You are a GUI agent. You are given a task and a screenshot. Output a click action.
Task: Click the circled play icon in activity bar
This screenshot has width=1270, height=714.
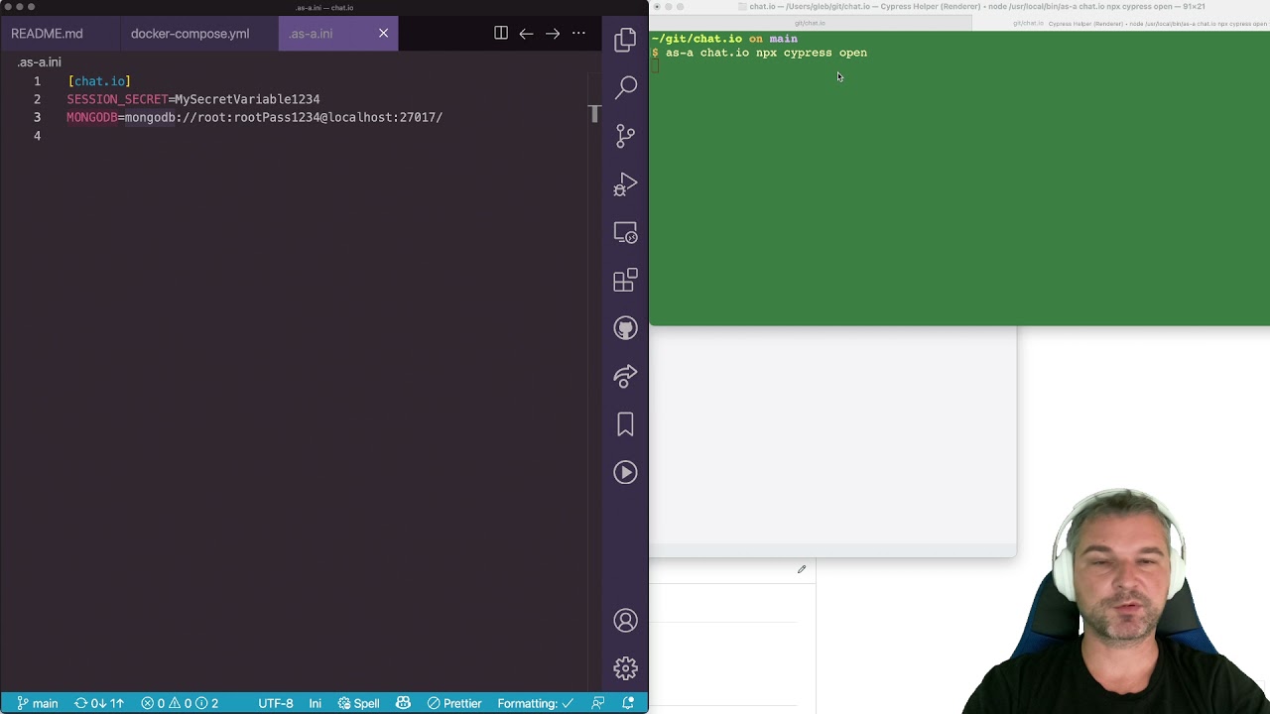[625, 472]
